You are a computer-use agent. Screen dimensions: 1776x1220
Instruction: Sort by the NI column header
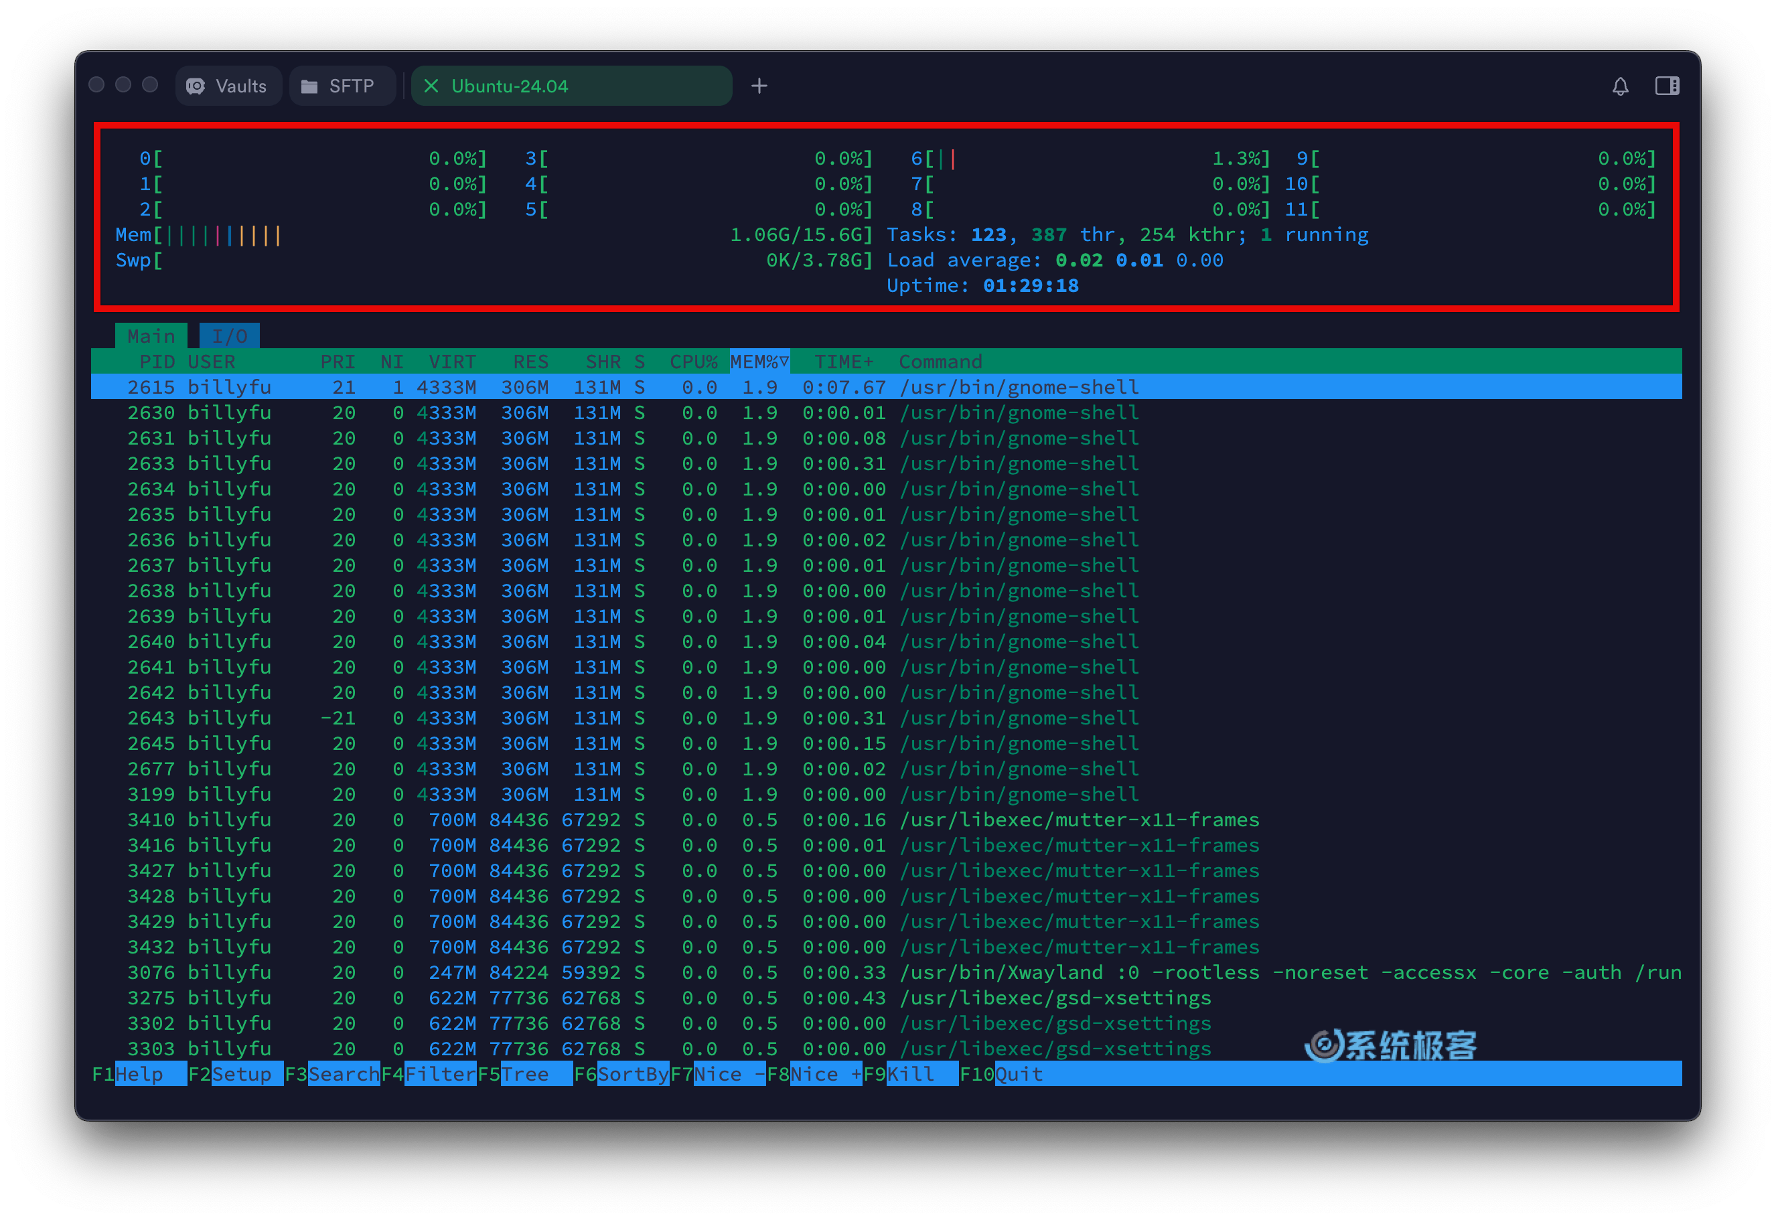coord(392,362)
